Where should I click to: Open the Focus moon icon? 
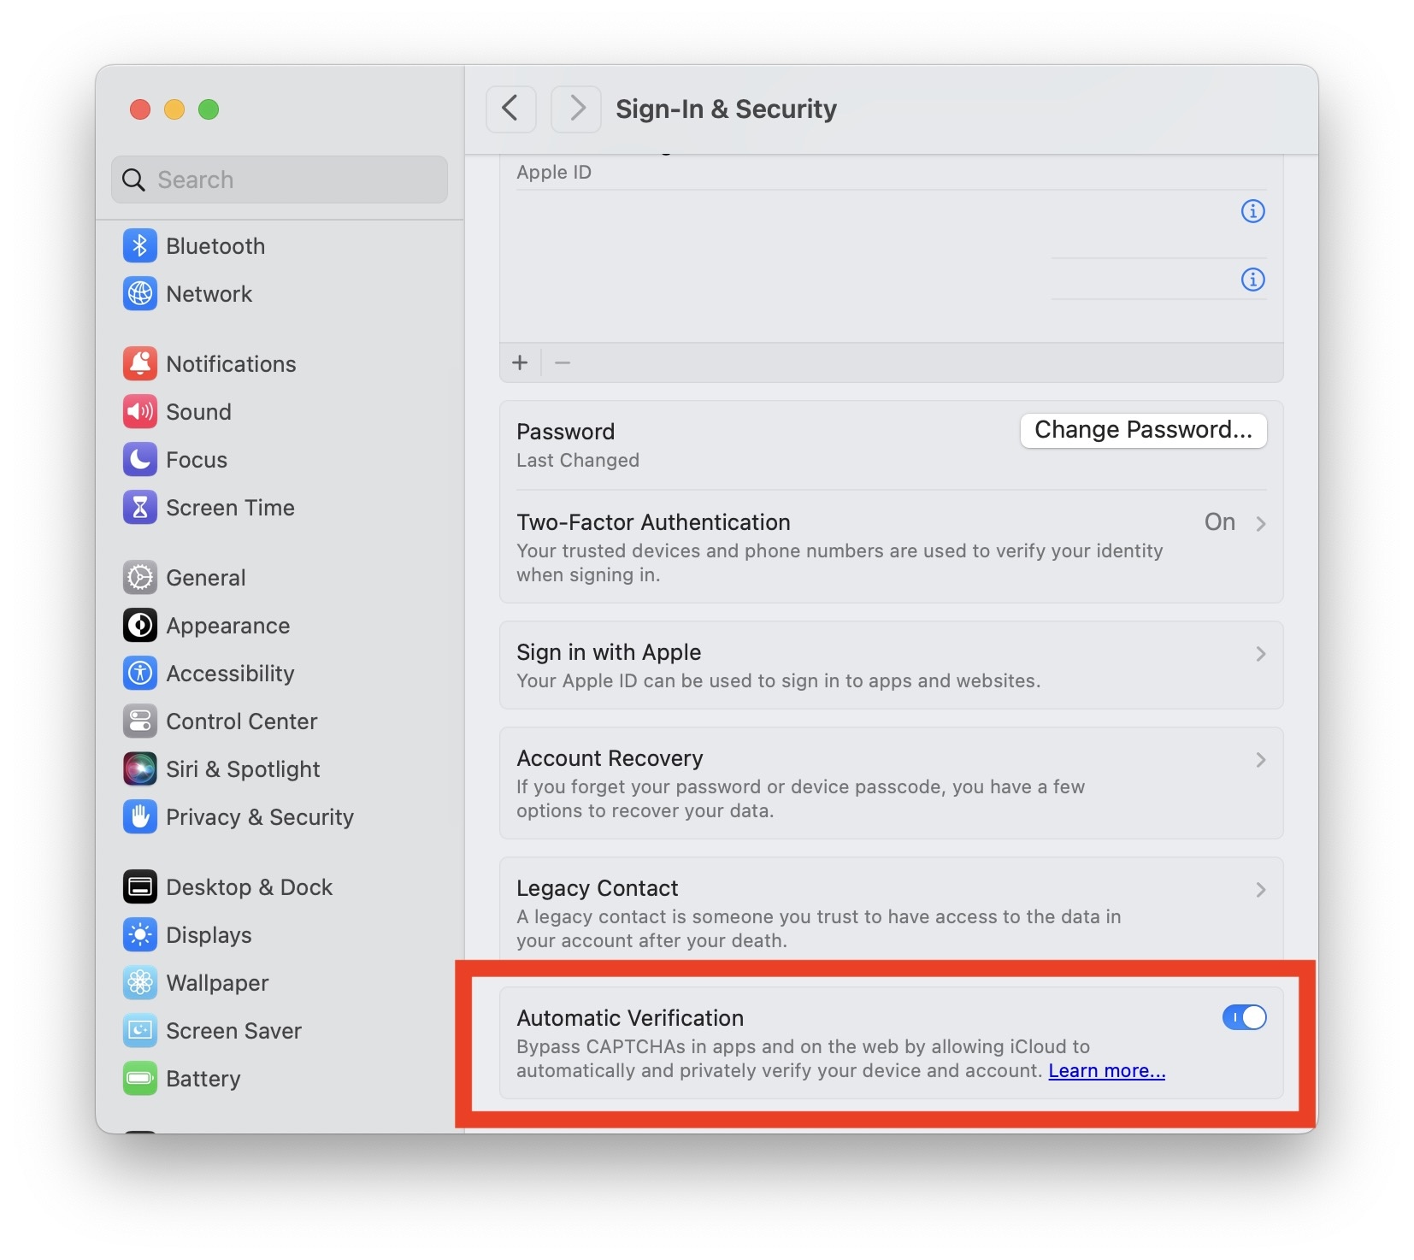[140, 460]
